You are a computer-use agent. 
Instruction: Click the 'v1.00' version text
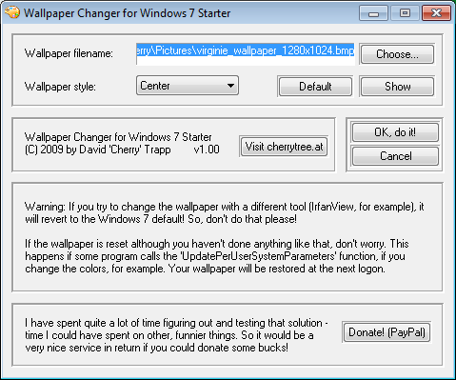[207, 150]
